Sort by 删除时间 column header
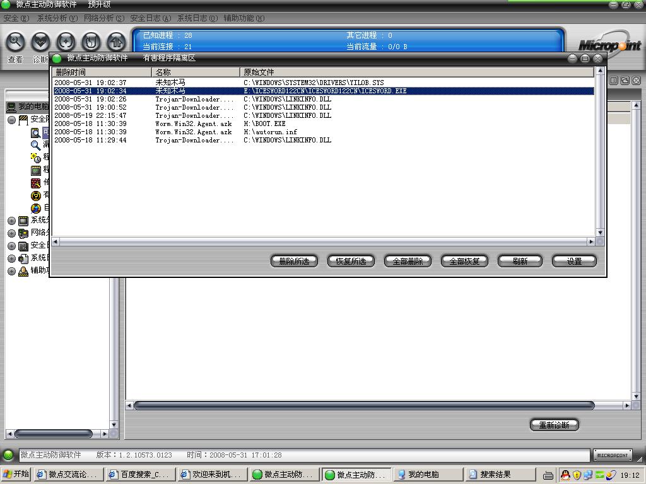Viewport: 646px width, 484px height. (x=102, y=72)
